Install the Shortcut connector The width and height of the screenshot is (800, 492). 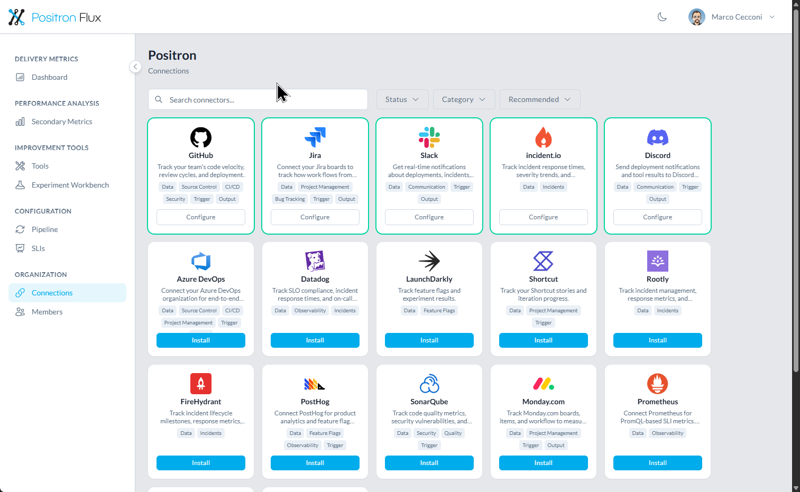coord(544,340)
